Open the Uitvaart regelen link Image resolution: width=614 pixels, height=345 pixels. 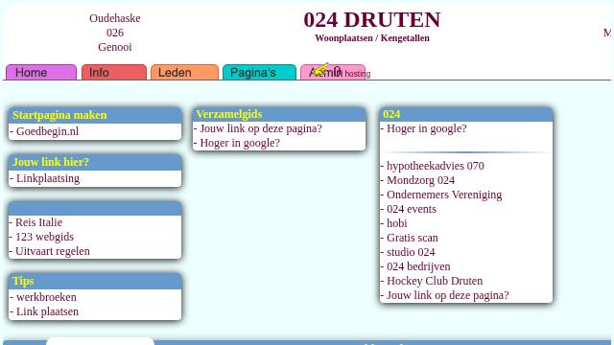coord(53,251)
